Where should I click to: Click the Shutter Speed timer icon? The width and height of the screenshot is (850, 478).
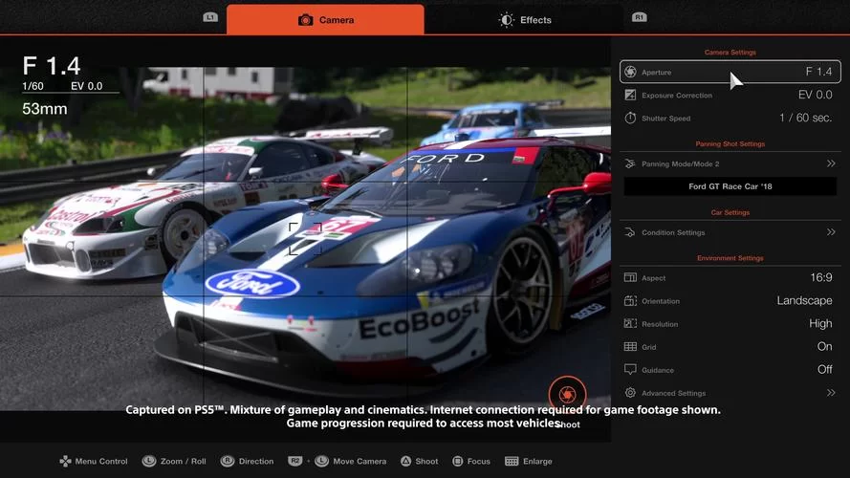[630, 118]
